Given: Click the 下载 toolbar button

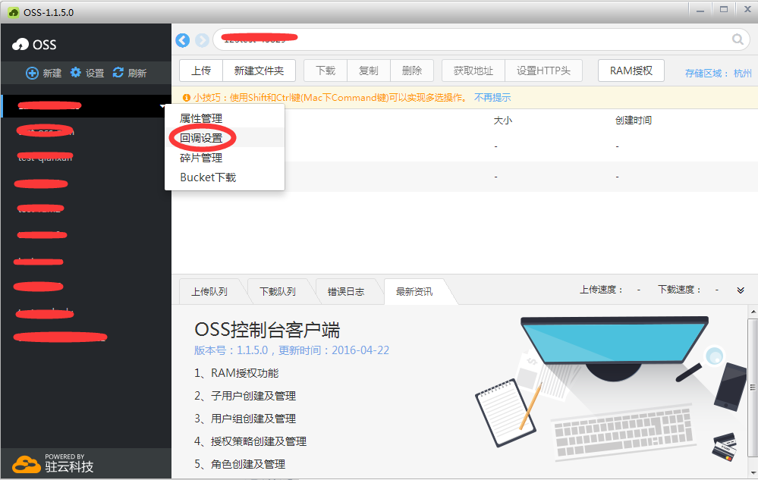Looking at the screenshot, I should click(x=326, y=71).
